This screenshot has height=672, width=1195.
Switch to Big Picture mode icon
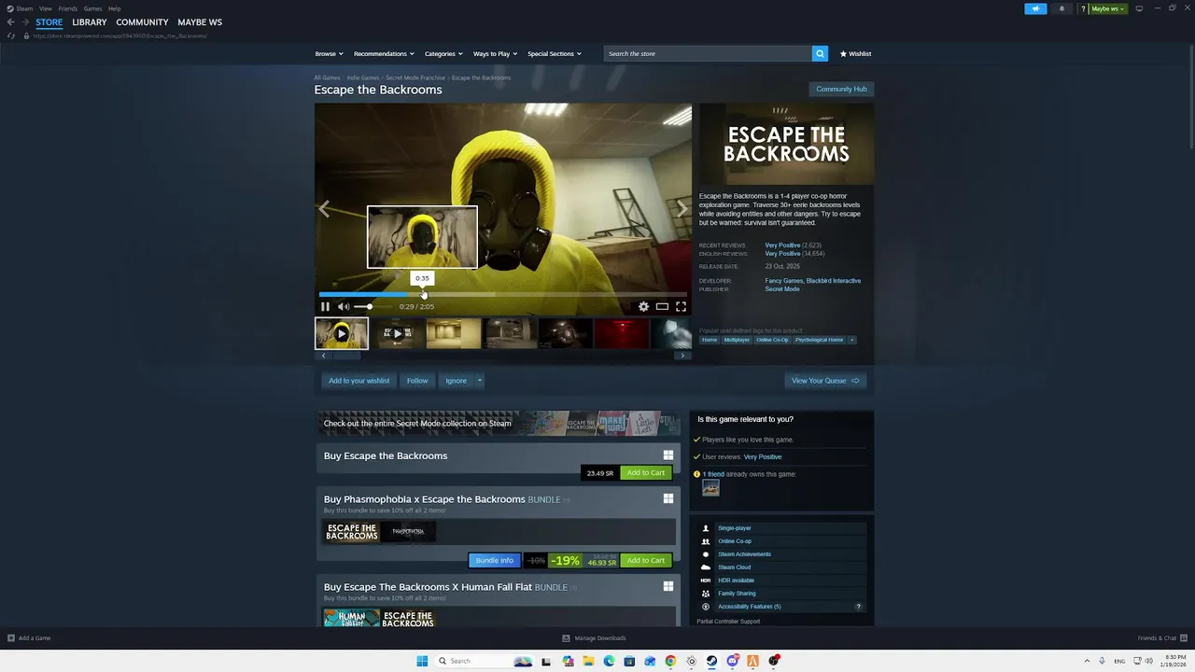coord(1139,8)
